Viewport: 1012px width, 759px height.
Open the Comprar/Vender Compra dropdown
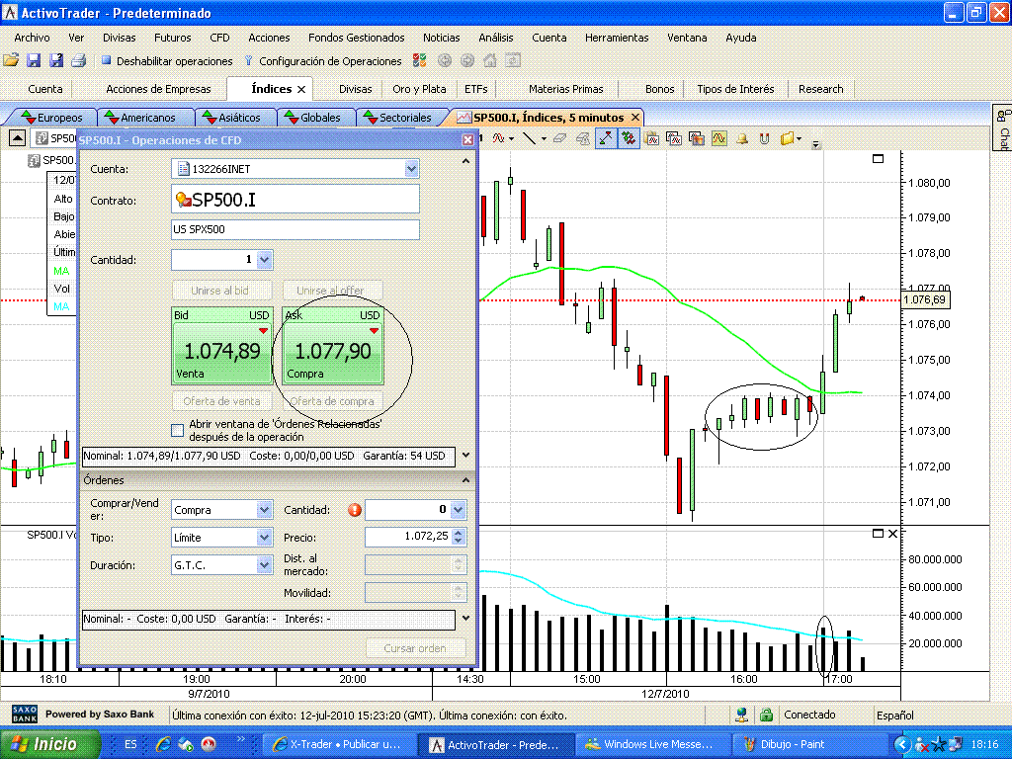tap(265, 510)
